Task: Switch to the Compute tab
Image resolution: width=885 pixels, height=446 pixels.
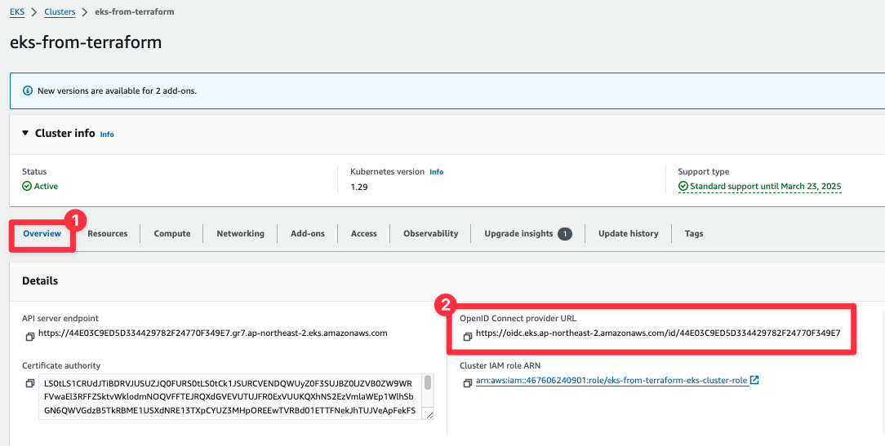Action: tap(172, 233)
